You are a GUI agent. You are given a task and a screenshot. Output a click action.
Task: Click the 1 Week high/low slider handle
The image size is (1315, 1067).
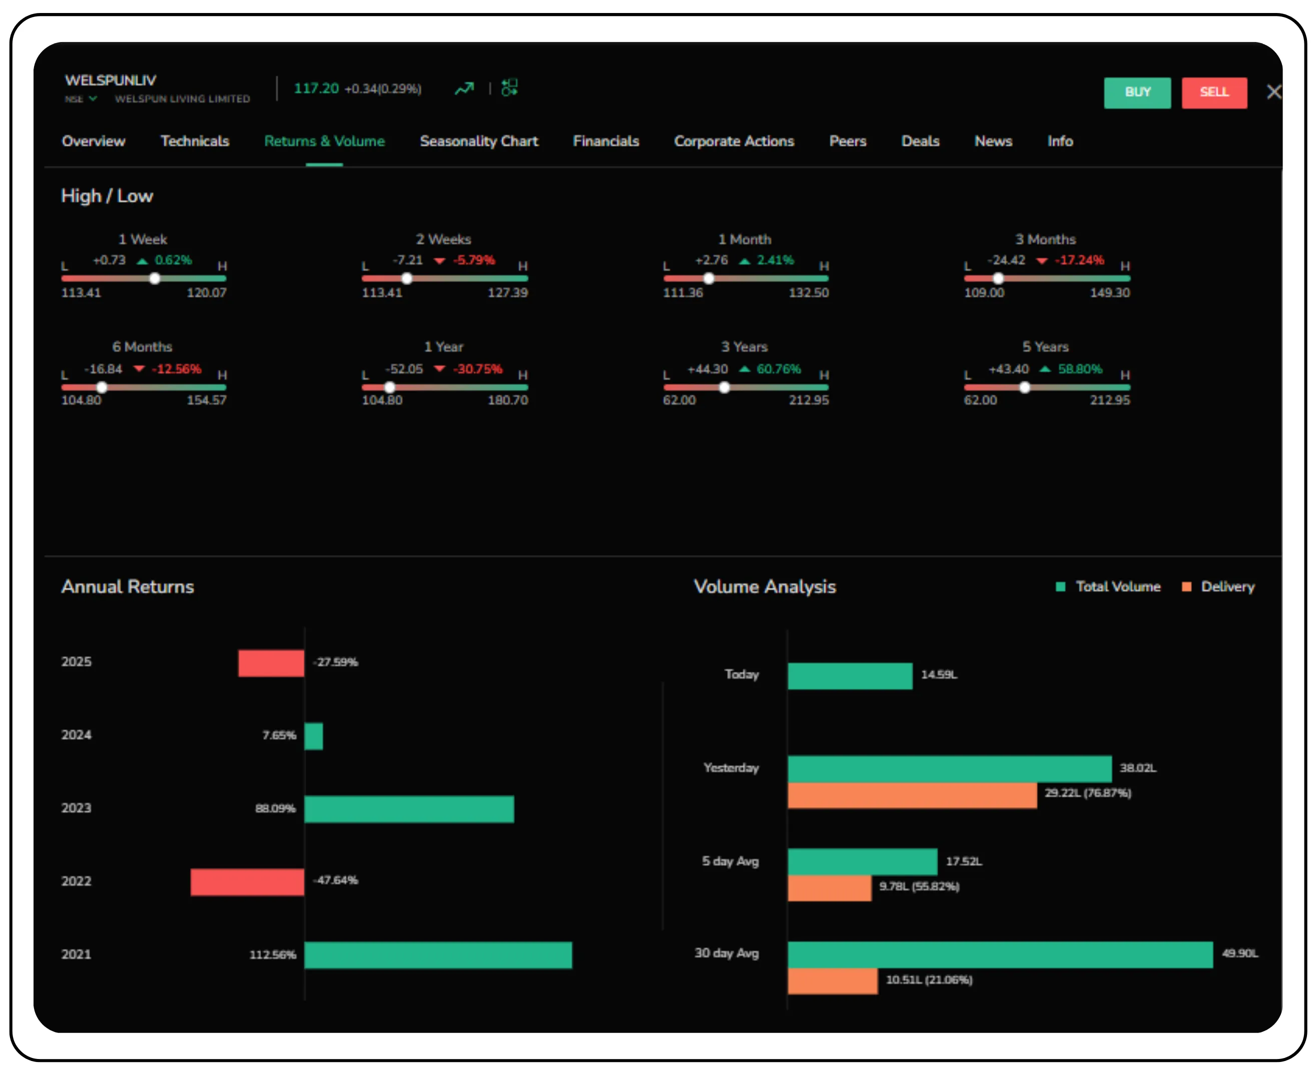point(155,279)
